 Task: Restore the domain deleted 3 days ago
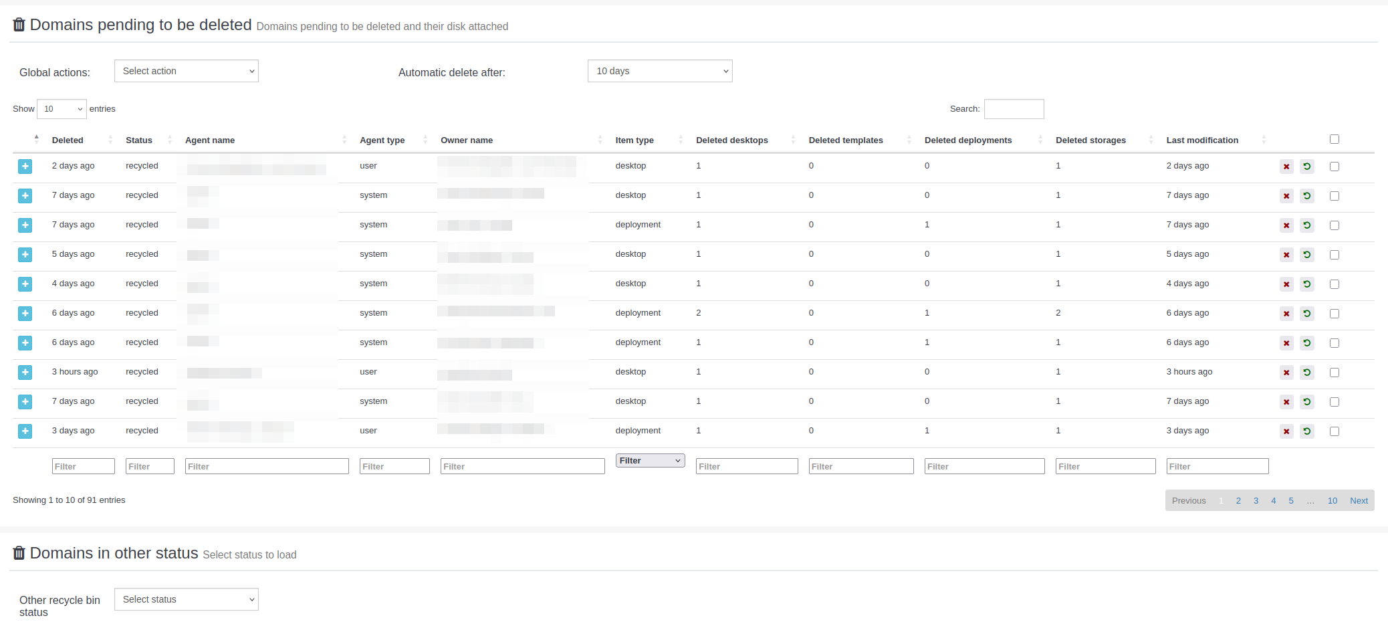(1306, 431)
